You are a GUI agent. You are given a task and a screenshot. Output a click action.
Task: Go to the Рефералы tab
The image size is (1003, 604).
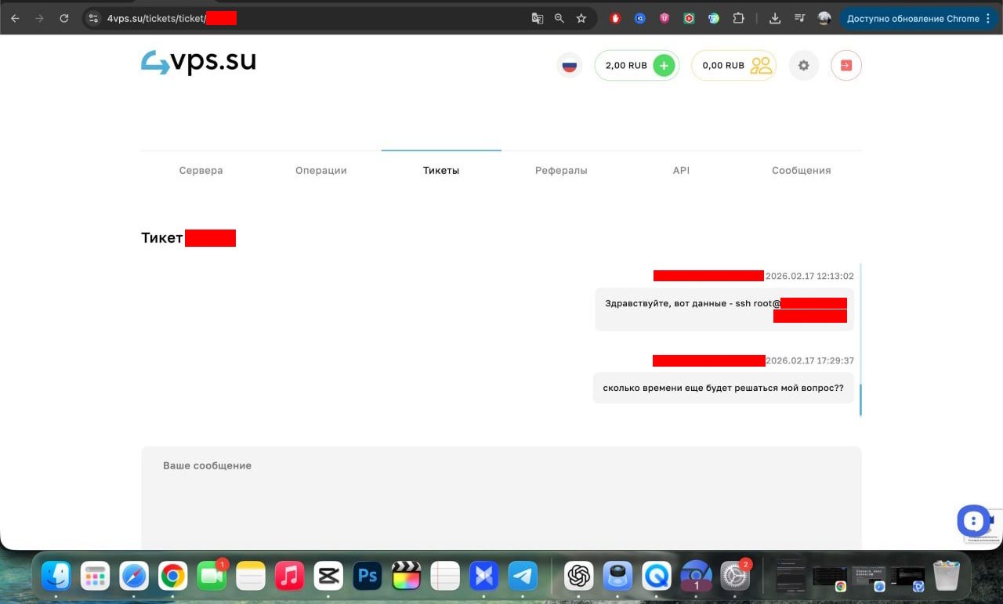[x=561, y=171]
